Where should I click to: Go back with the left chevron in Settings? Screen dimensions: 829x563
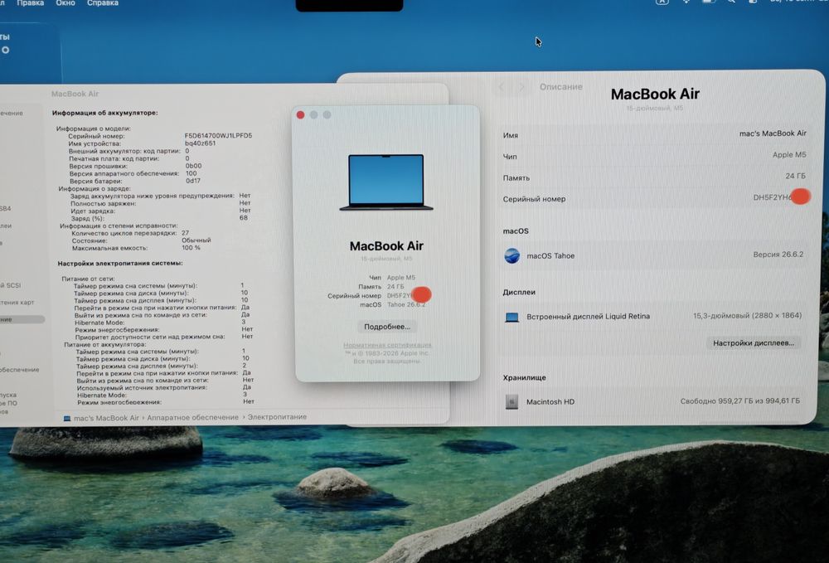502,87
